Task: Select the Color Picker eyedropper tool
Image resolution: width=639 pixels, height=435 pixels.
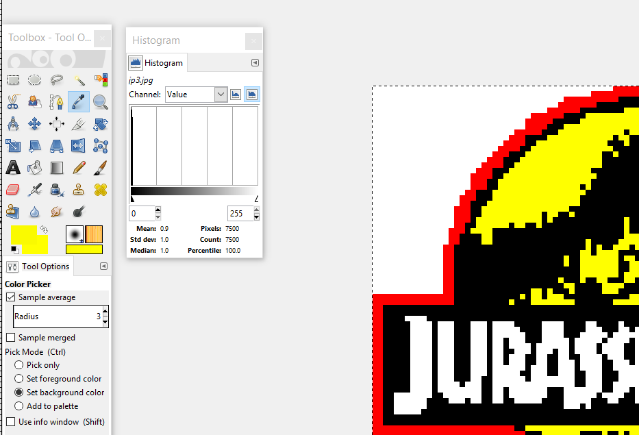Action: pyautogui.click(x=79, y=101)
